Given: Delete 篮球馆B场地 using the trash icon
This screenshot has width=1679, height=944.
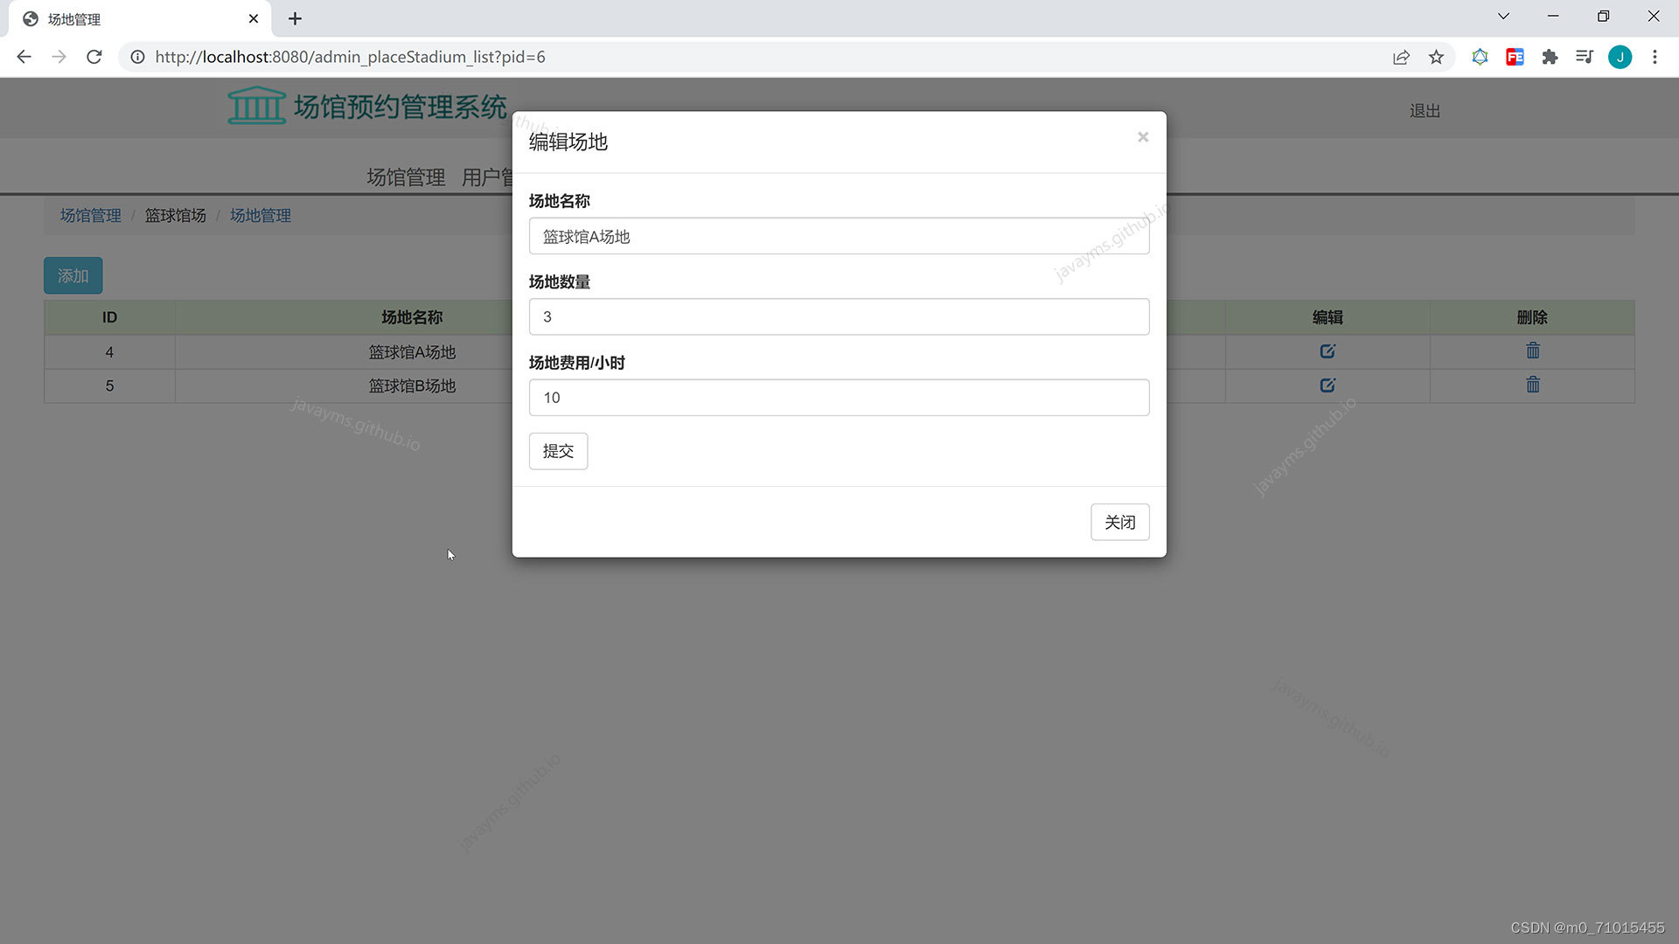Looking at the screenshot, I should point(1532,385).
